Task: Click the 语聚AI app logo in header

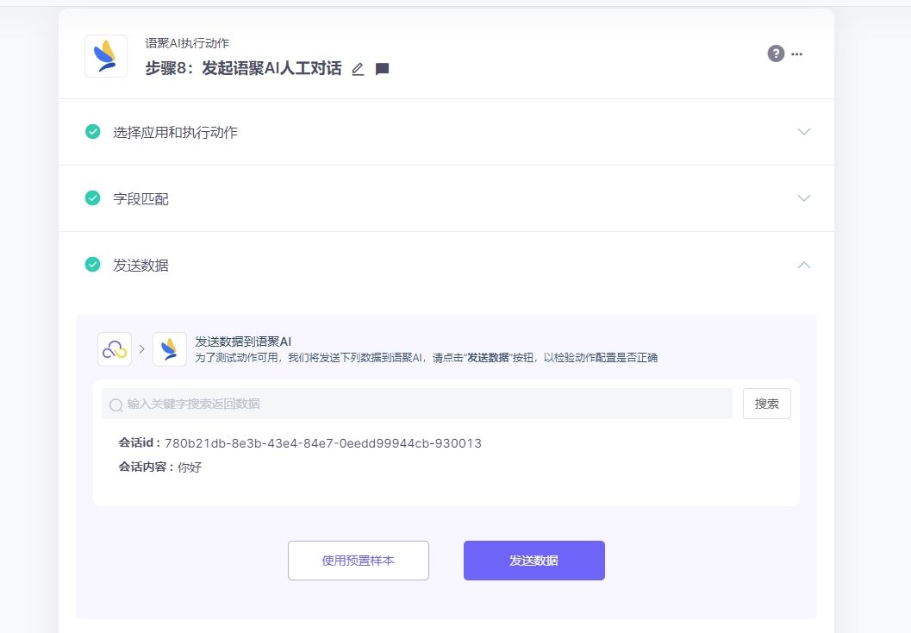Action: [106, 56]
